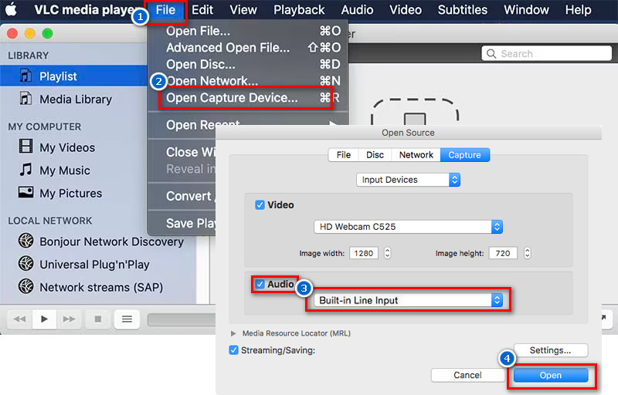Click the Image height stepper
Image resolution: width=618 pixels, height=395 pixels.
[x=527, y=253]
